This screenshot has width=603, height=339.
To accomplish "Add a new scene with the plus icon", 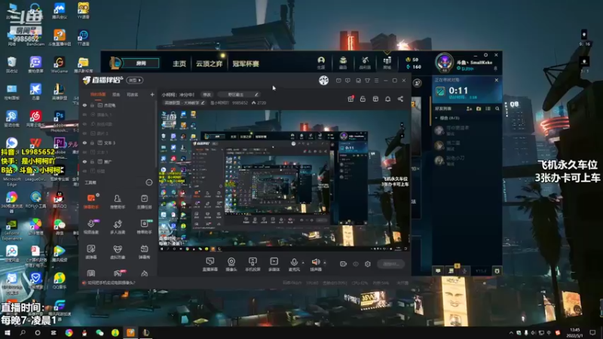I will click(152, 94).
